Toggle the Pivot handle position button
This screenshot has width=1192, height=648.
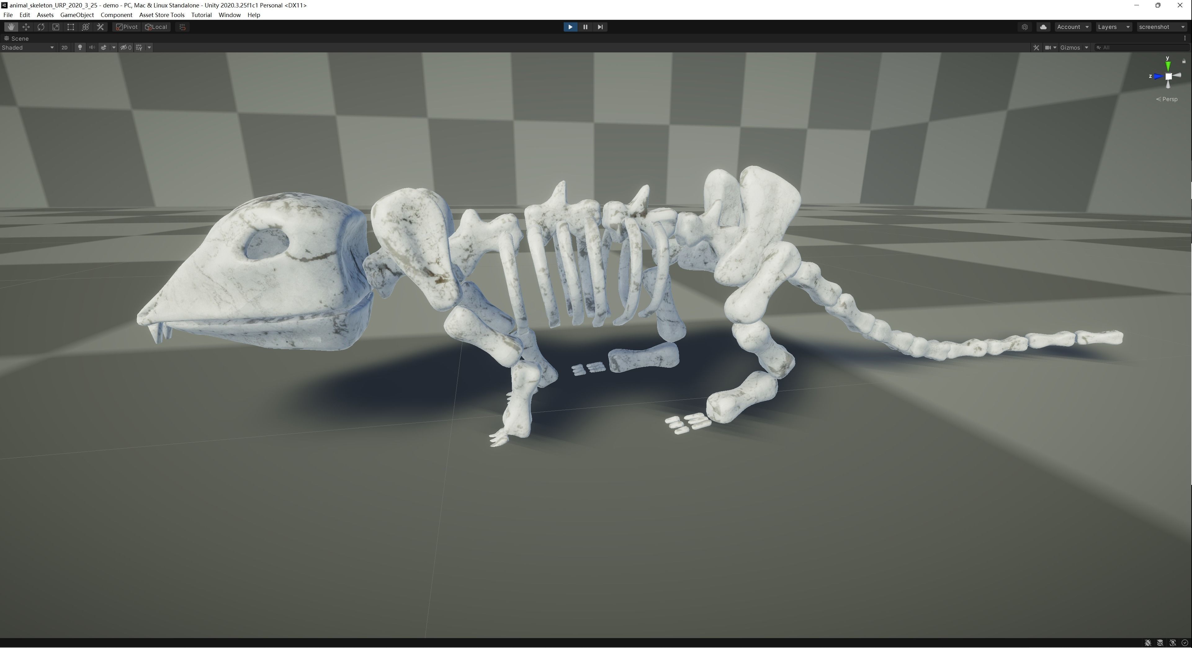[126, 27]
